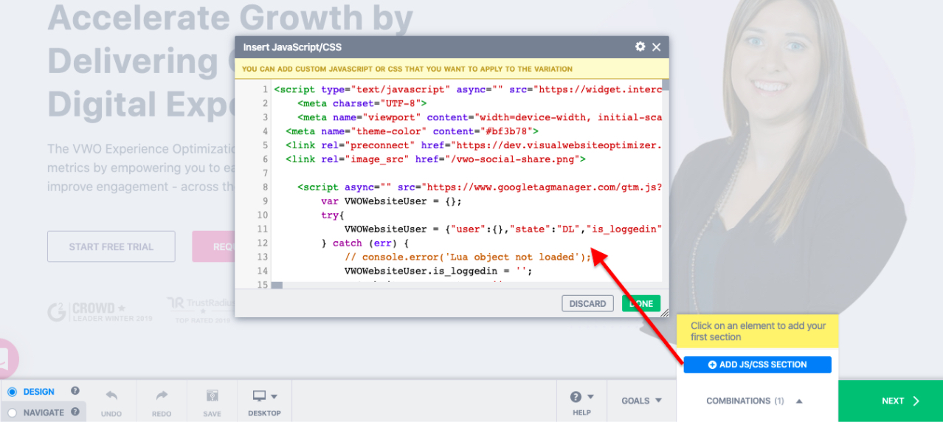Expand the COMBINATIONS (1) panel
Viewport: 943px width, 422px height.
pos(754,401)
